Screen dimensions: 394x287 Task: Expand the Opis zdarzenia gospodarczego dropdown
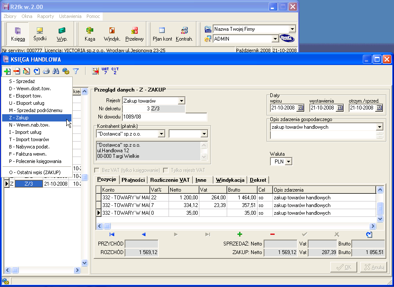click(x=380, y=127)
